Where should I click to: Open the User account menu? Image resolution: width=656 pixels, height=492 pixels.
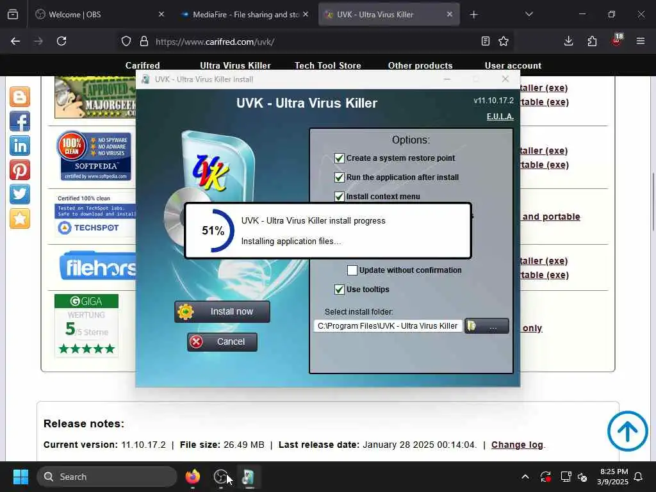click(513, 66)
